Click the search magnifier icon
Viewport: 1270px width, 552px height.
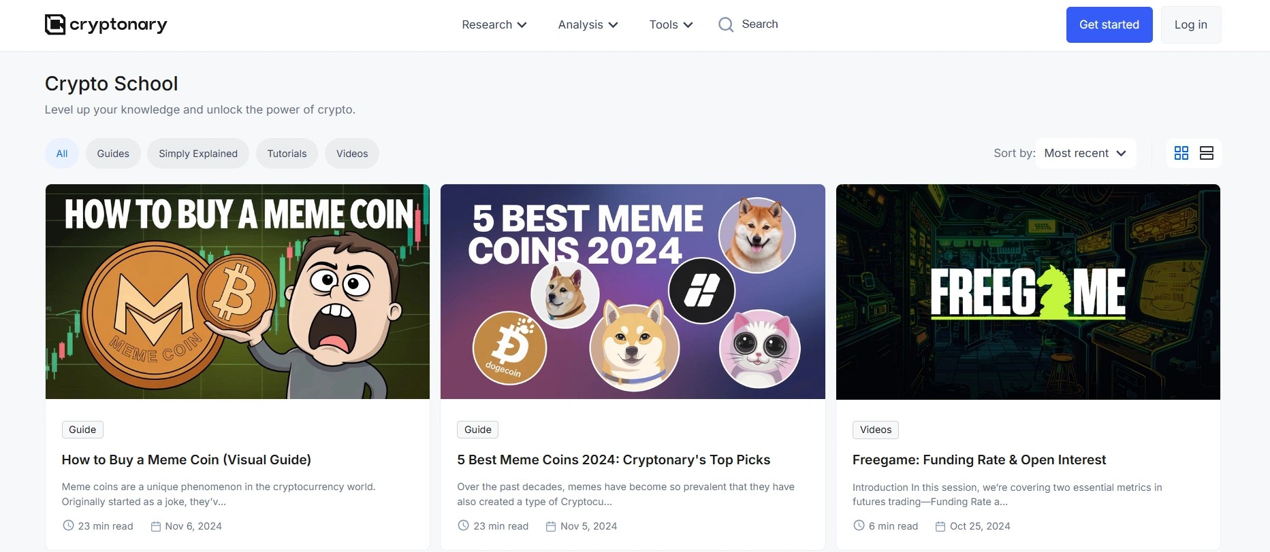tap(726, 25)
